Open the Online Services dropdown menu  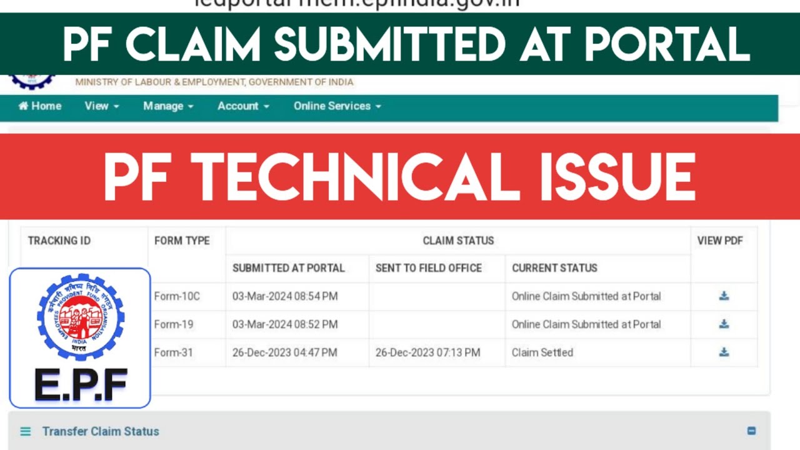(337, 106)
